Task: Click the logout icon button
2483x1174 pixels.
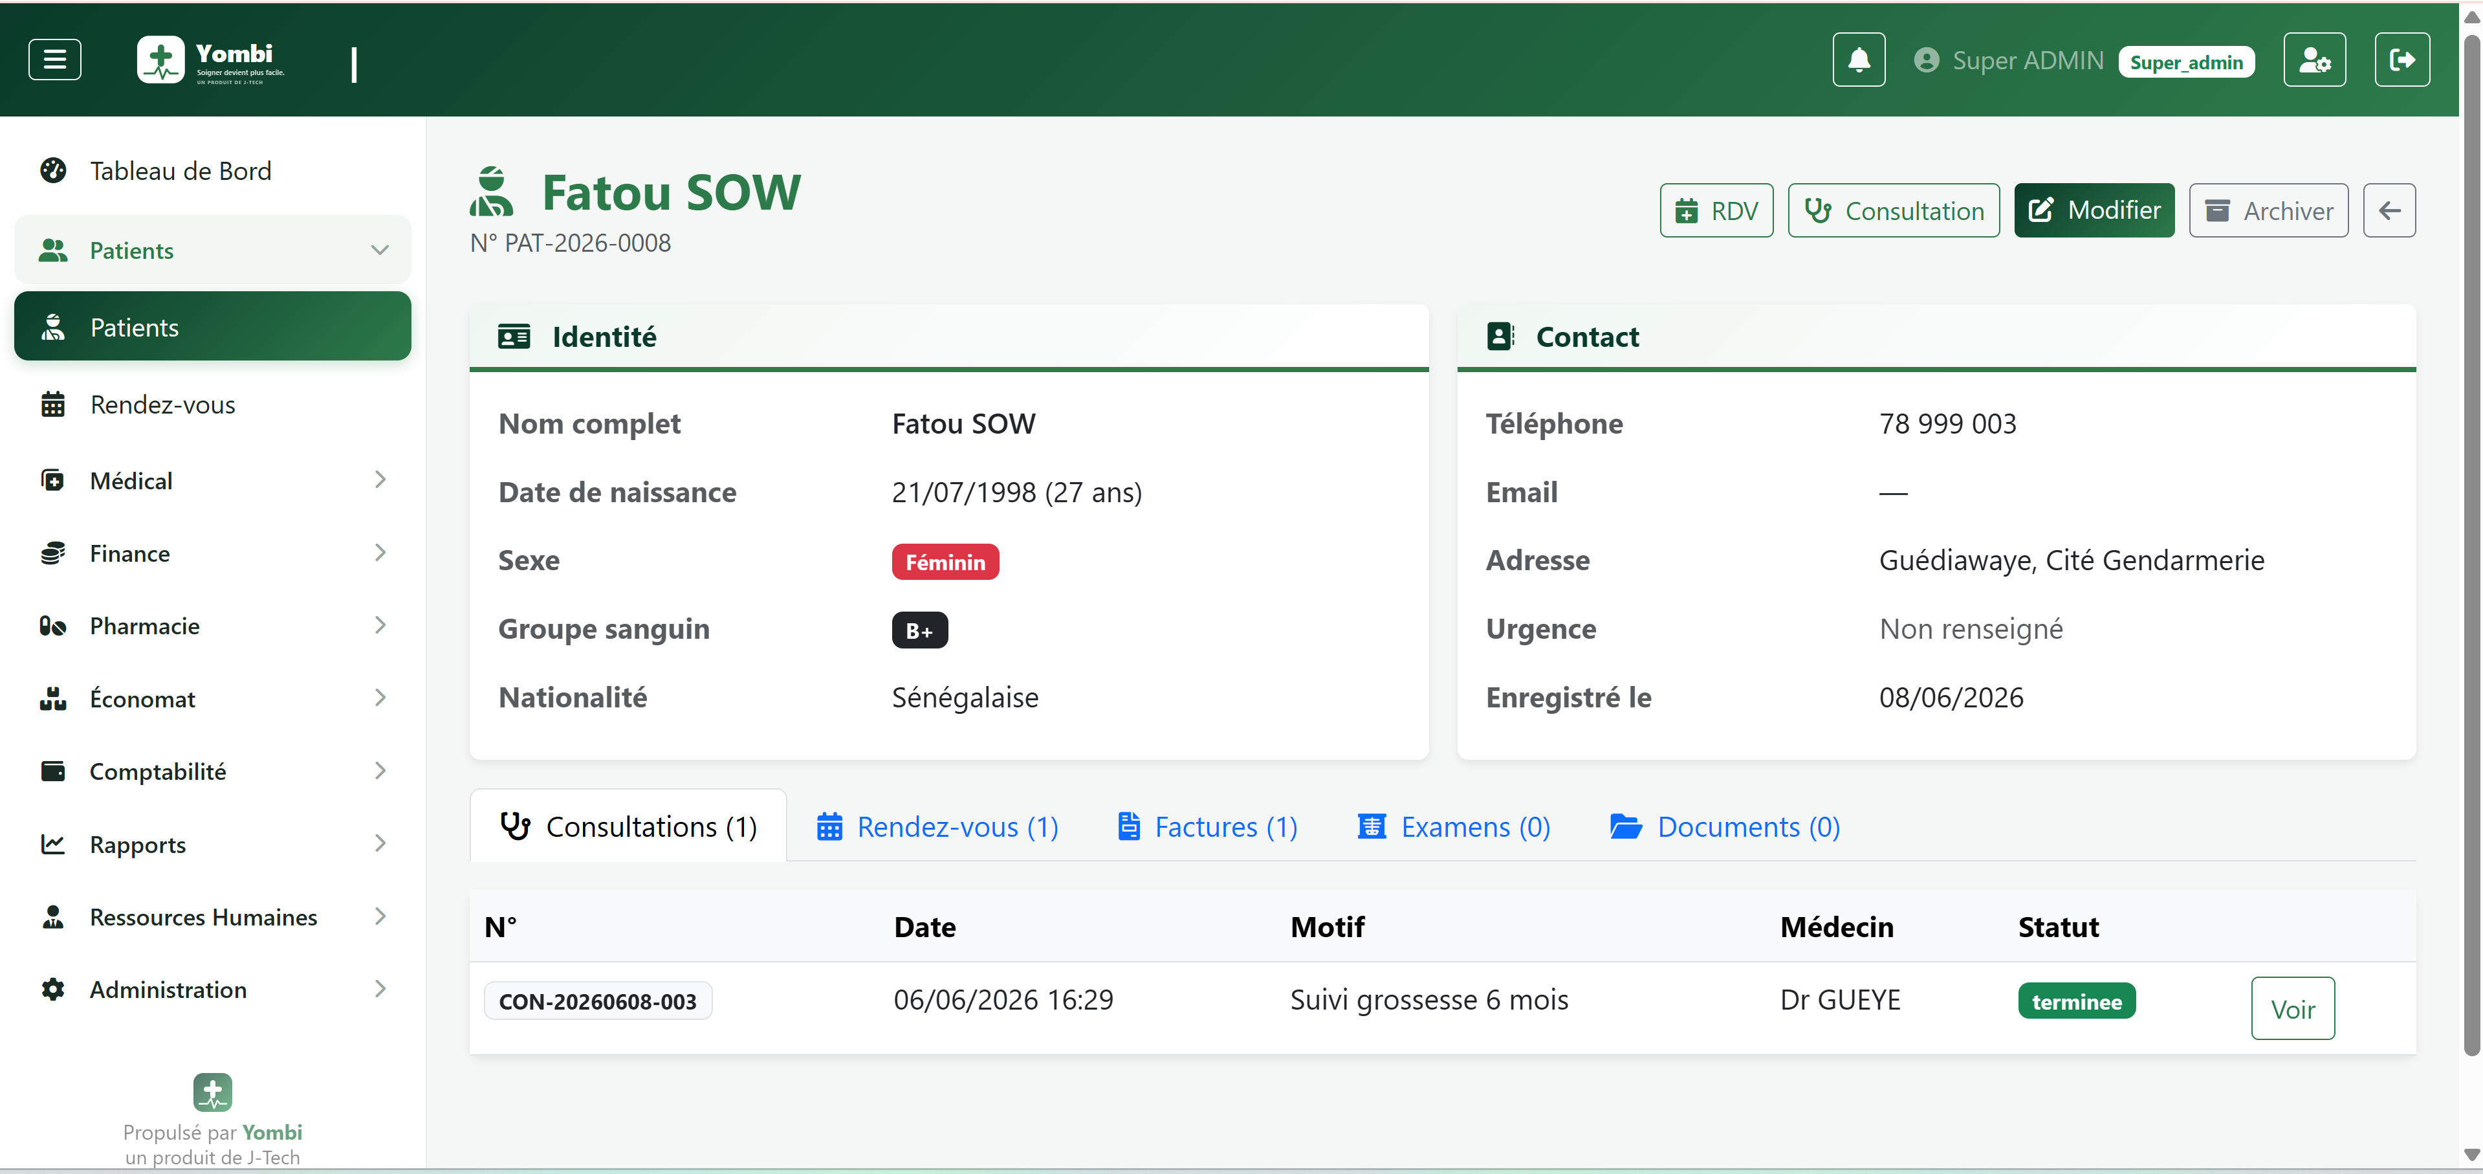Action: click(2402, 60)
